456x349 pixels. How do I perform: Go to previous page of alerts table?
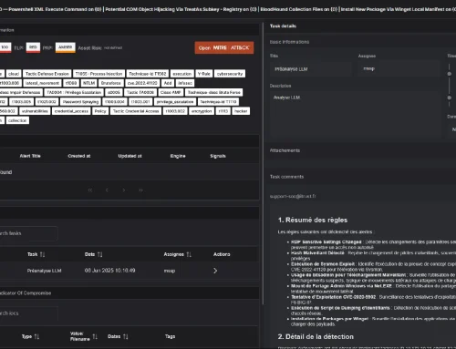[107, 190]
